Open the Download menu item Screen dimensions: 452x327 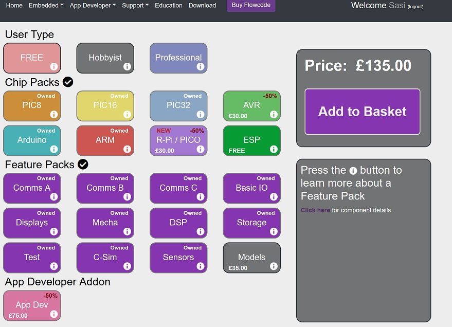[x=202, y=6]
